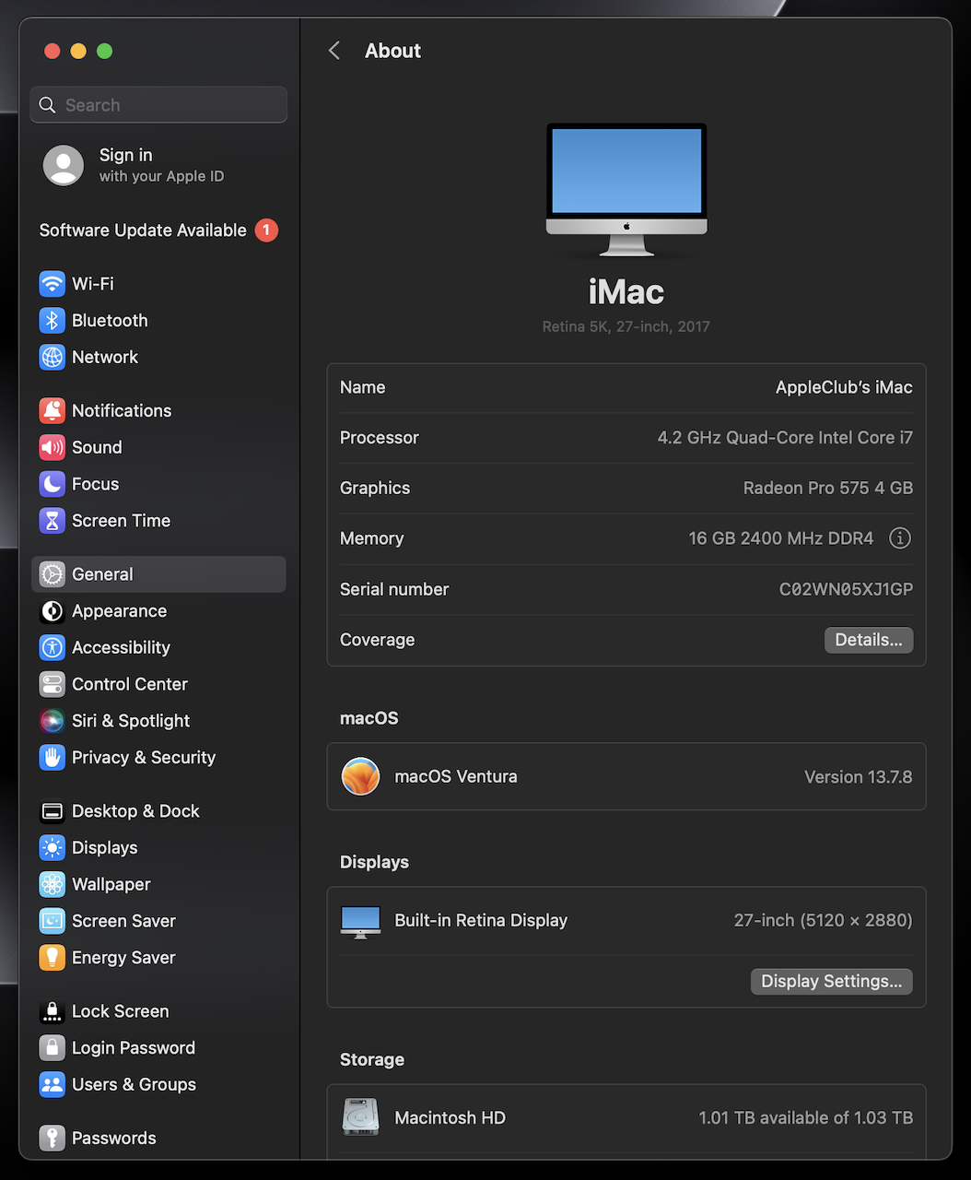Open Privacy & Security hand icon
The width and height of the screenshot is (971, 1180).
pos(53,758)
